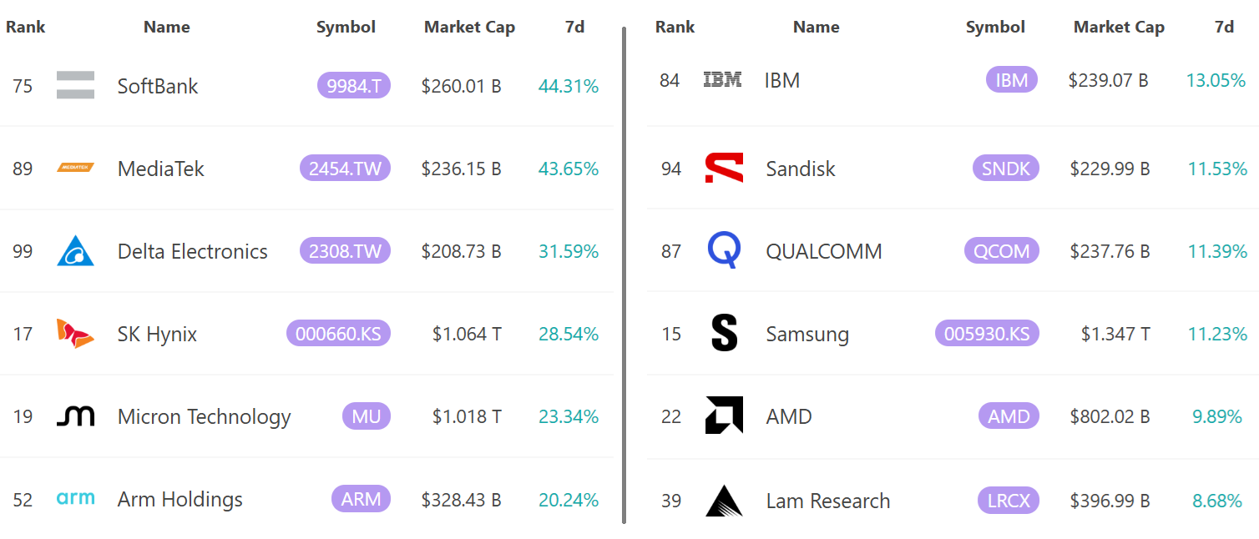This screenshot has height=539, width=1259.
Task: Click the MediaTek logo icon
Action: [x=75, y=168]
